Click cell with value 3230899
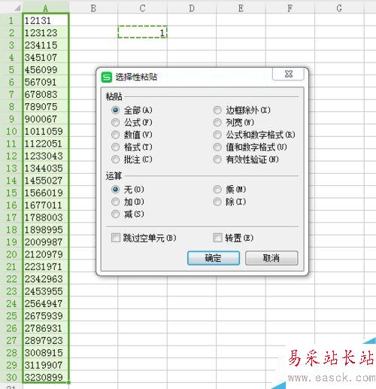The width and height of the screenshot is (376, 389). (x=46, y=377)
